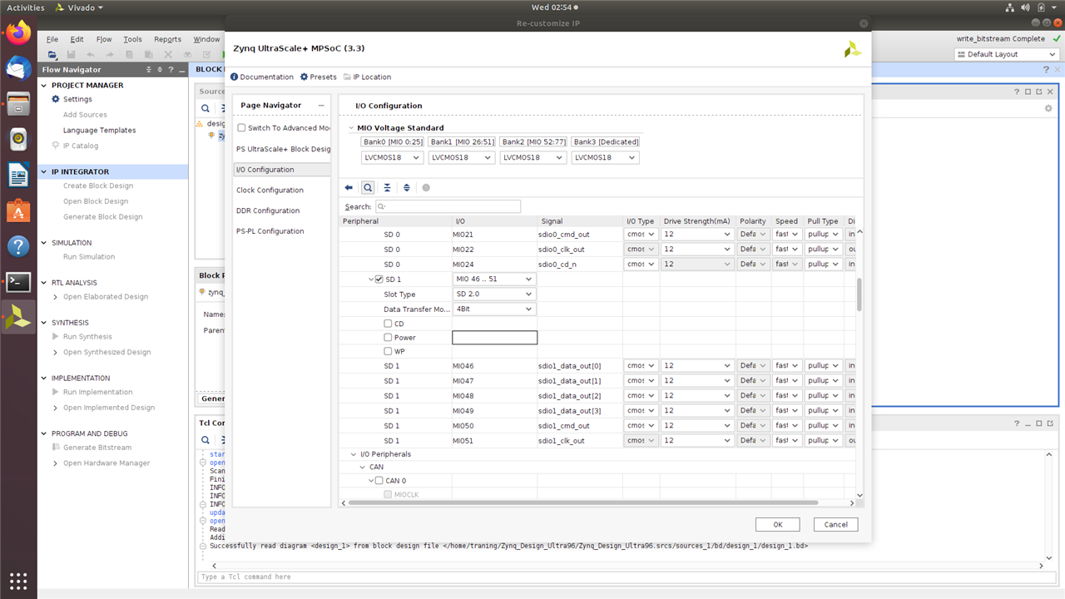This screenshot has height=599, width=1065.
Task: Enable Switch To Advanced Mode checkbox
Action: coord(241,128)
